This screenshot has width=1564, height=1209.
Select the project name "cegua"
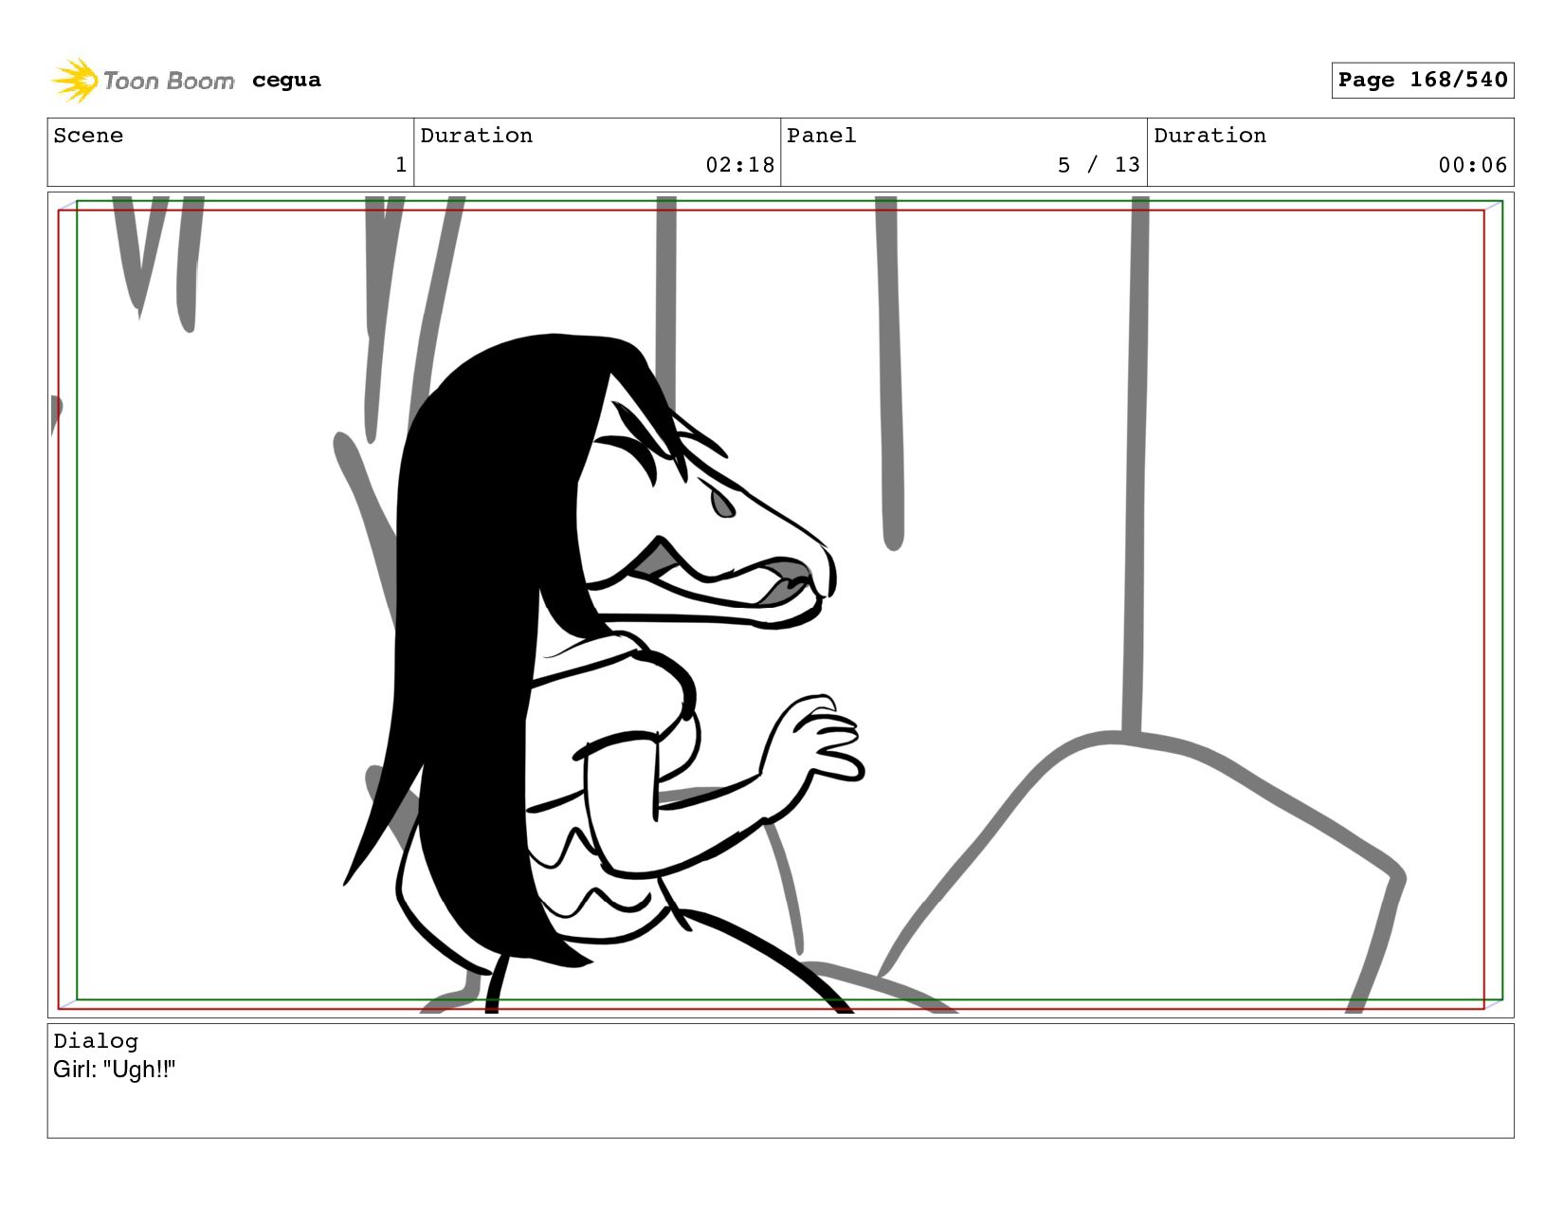tap(286, 81)
